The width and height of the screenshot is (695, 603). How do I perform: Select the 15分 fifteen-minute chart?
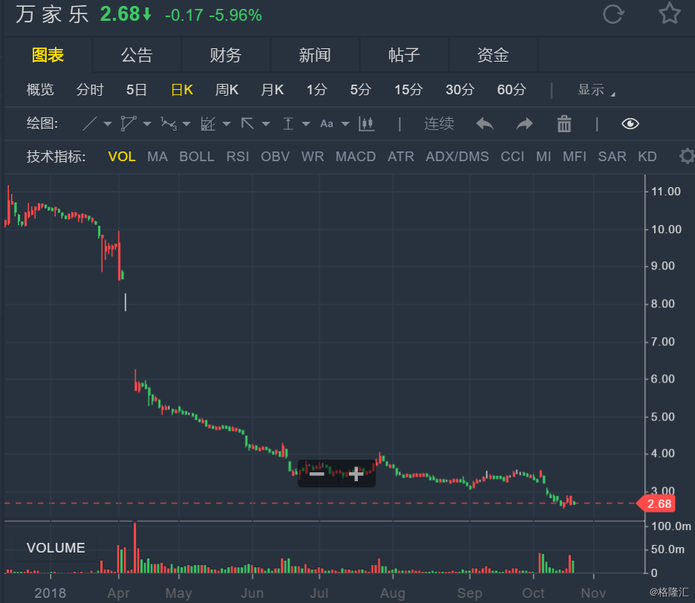(408, 90)
